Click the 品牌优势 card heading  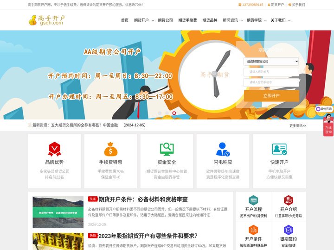click(55, 162)
